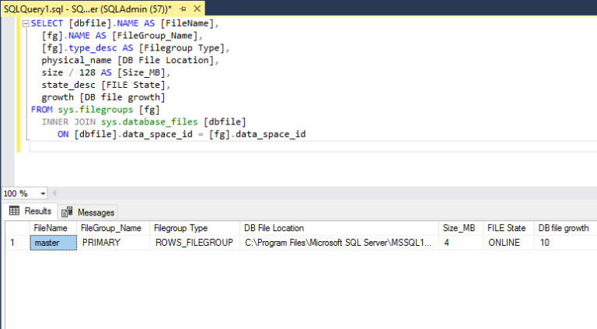Click the horizontal scroll left arrow

point(54,194)
